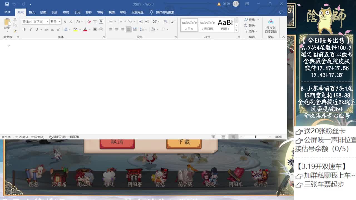Switch to the Insert ribbon tab
The width and height of the screenshot is (356, 200).
click(32, 12)
